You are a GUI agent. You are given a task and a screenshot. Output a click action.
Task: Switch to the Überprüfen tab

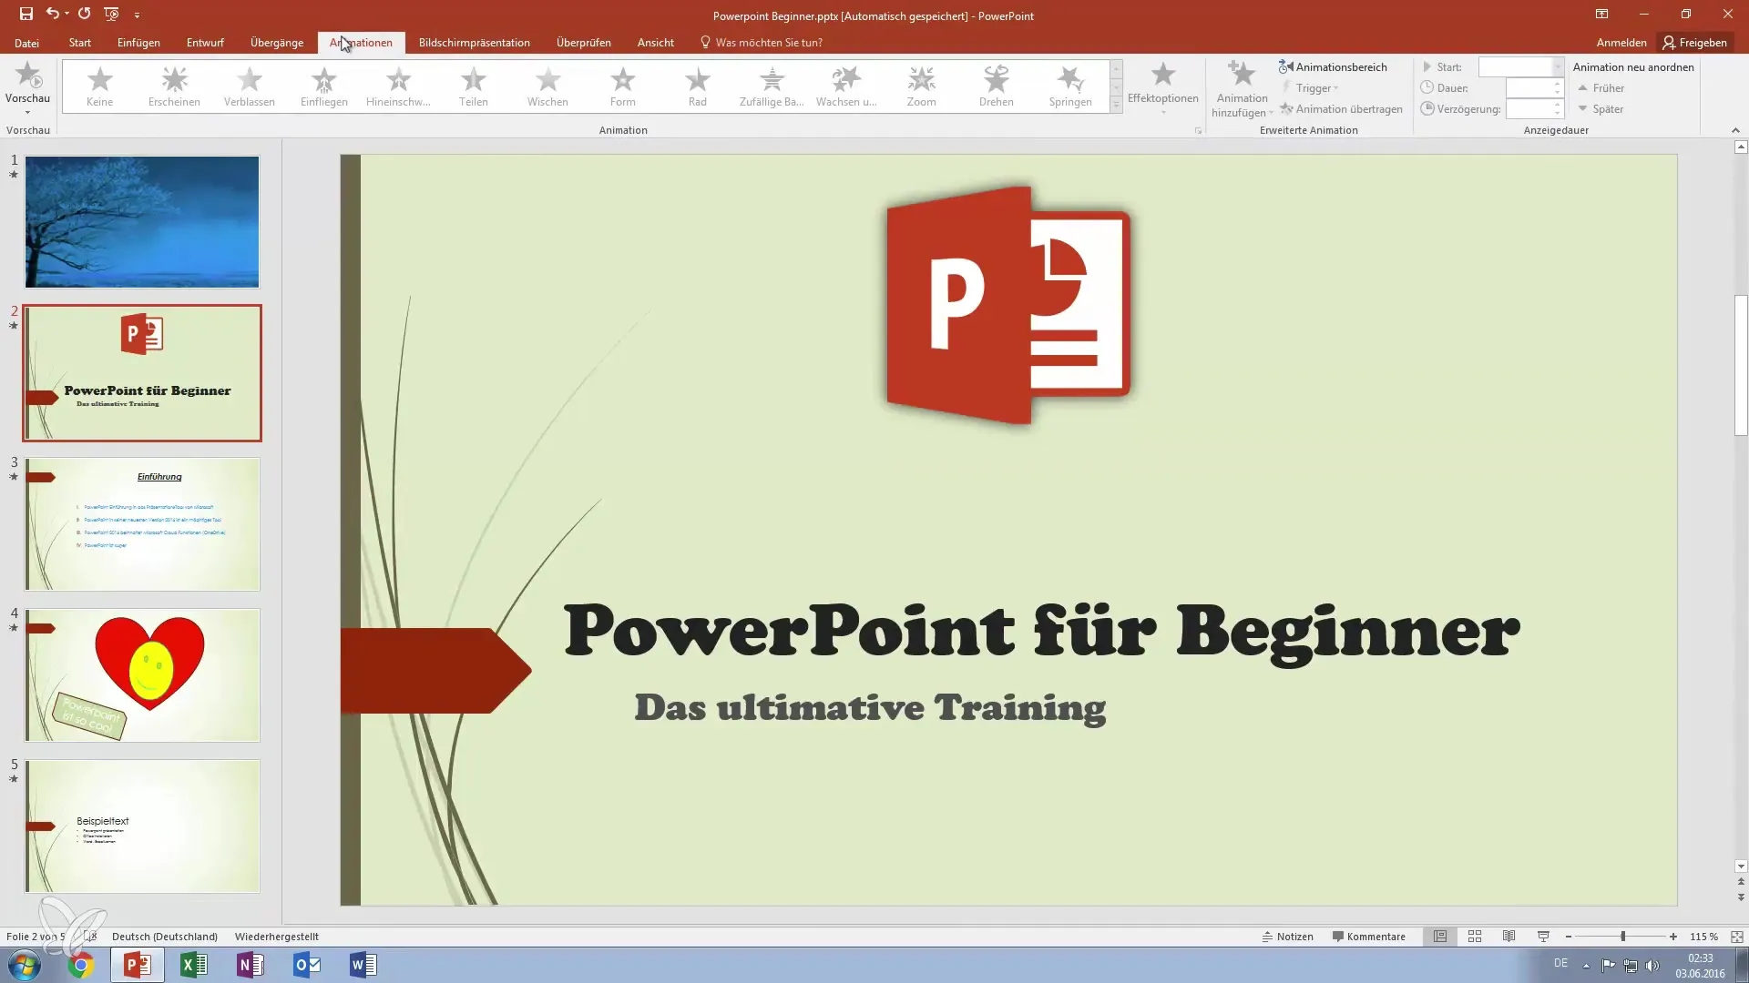tap(584, 43)
